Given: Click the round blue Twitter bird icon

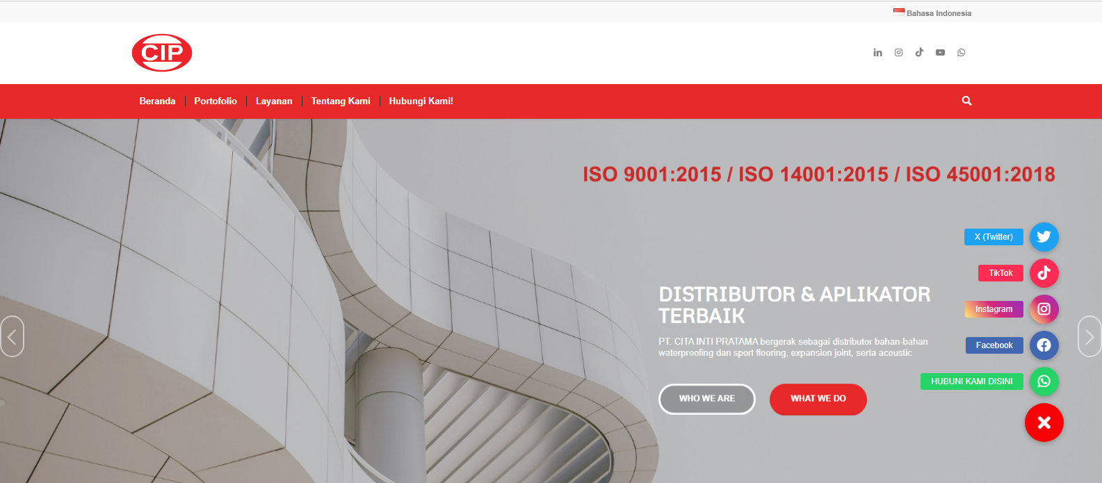Looking at the screenshot, I should tap(1044, 237).
